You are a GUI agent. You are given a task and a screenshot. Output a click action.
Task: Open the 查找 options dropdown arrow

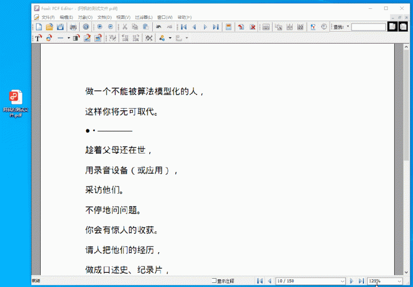pos(348,27)
